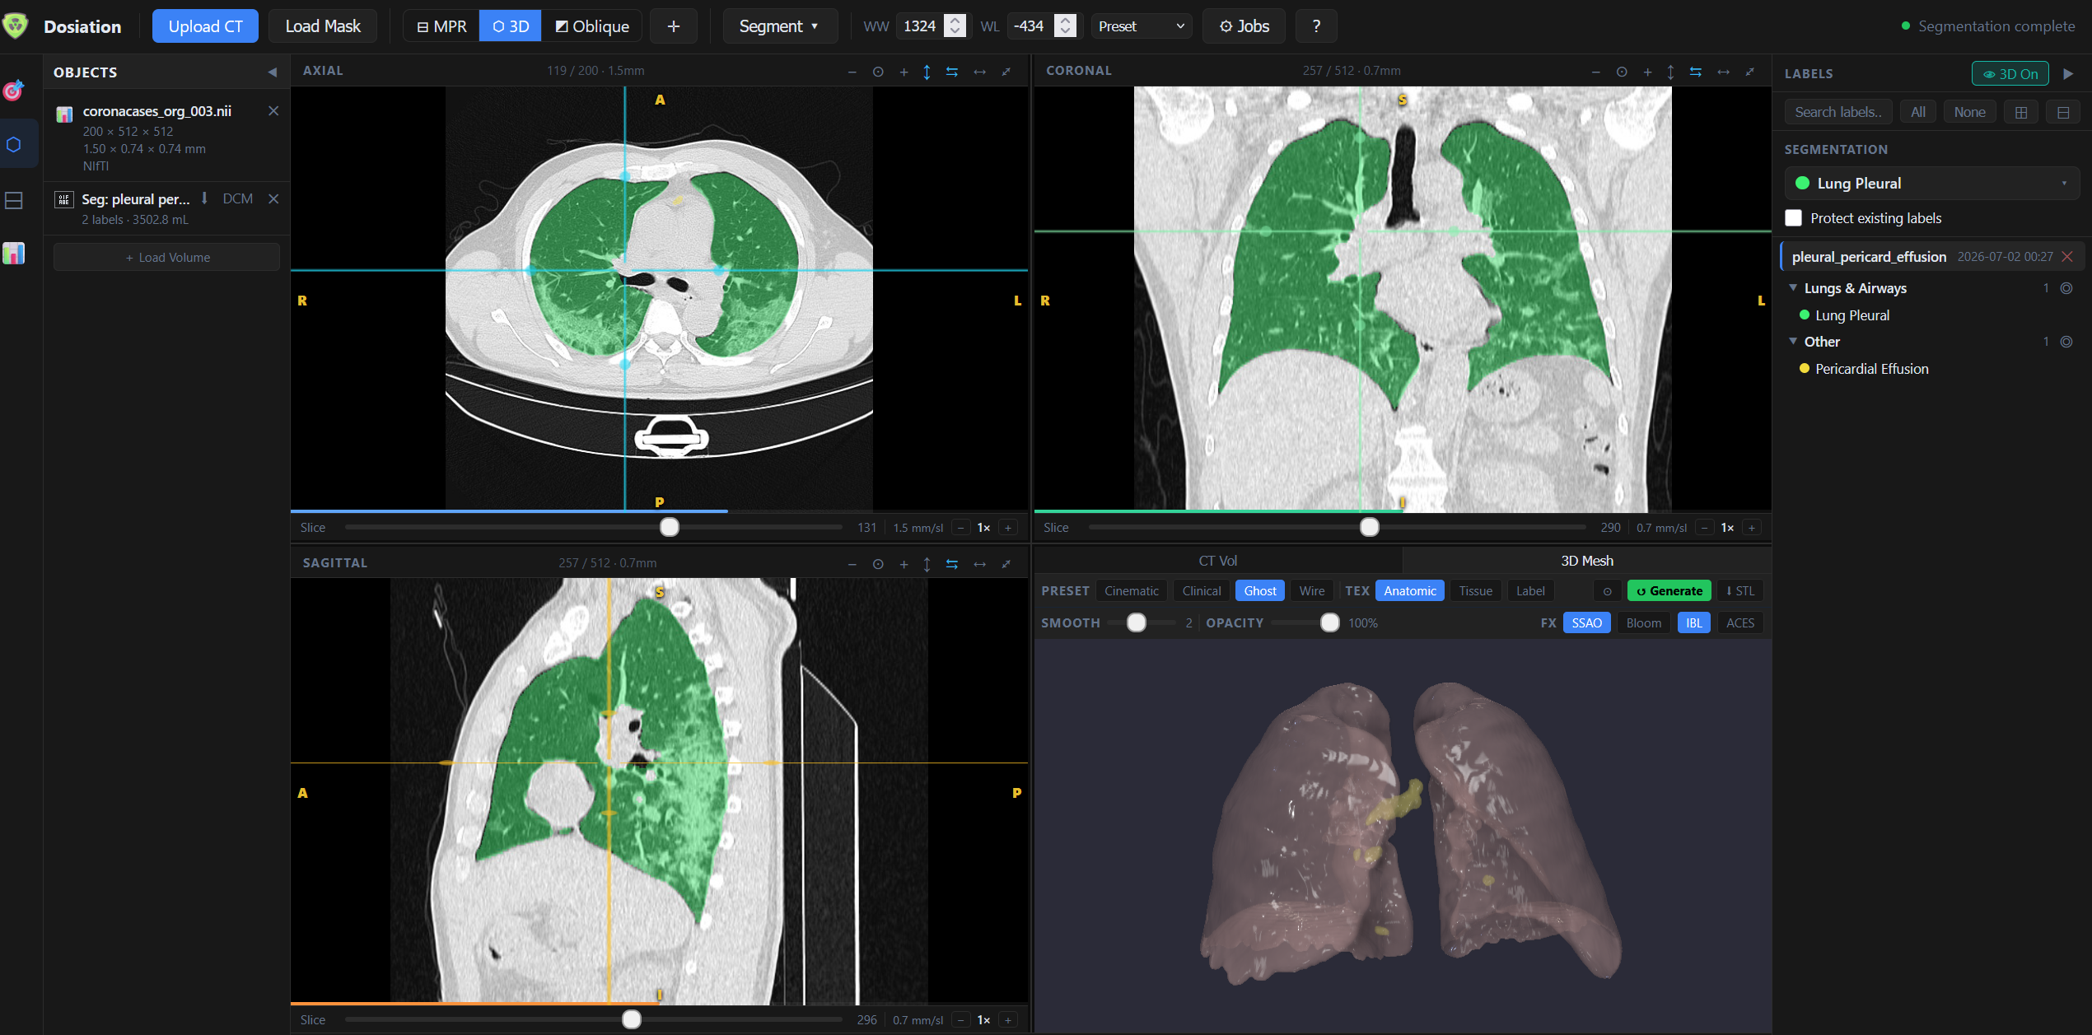This screenshot has height=1035, width=2092.
Task: Increase window width value stepper
Action: coord(955,20)
